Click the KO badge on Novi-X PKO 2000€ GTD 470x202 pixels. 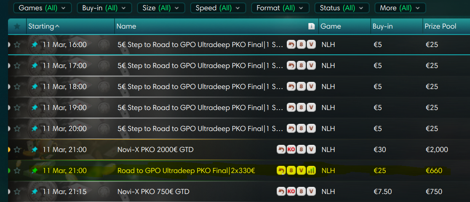pos(291,150)
